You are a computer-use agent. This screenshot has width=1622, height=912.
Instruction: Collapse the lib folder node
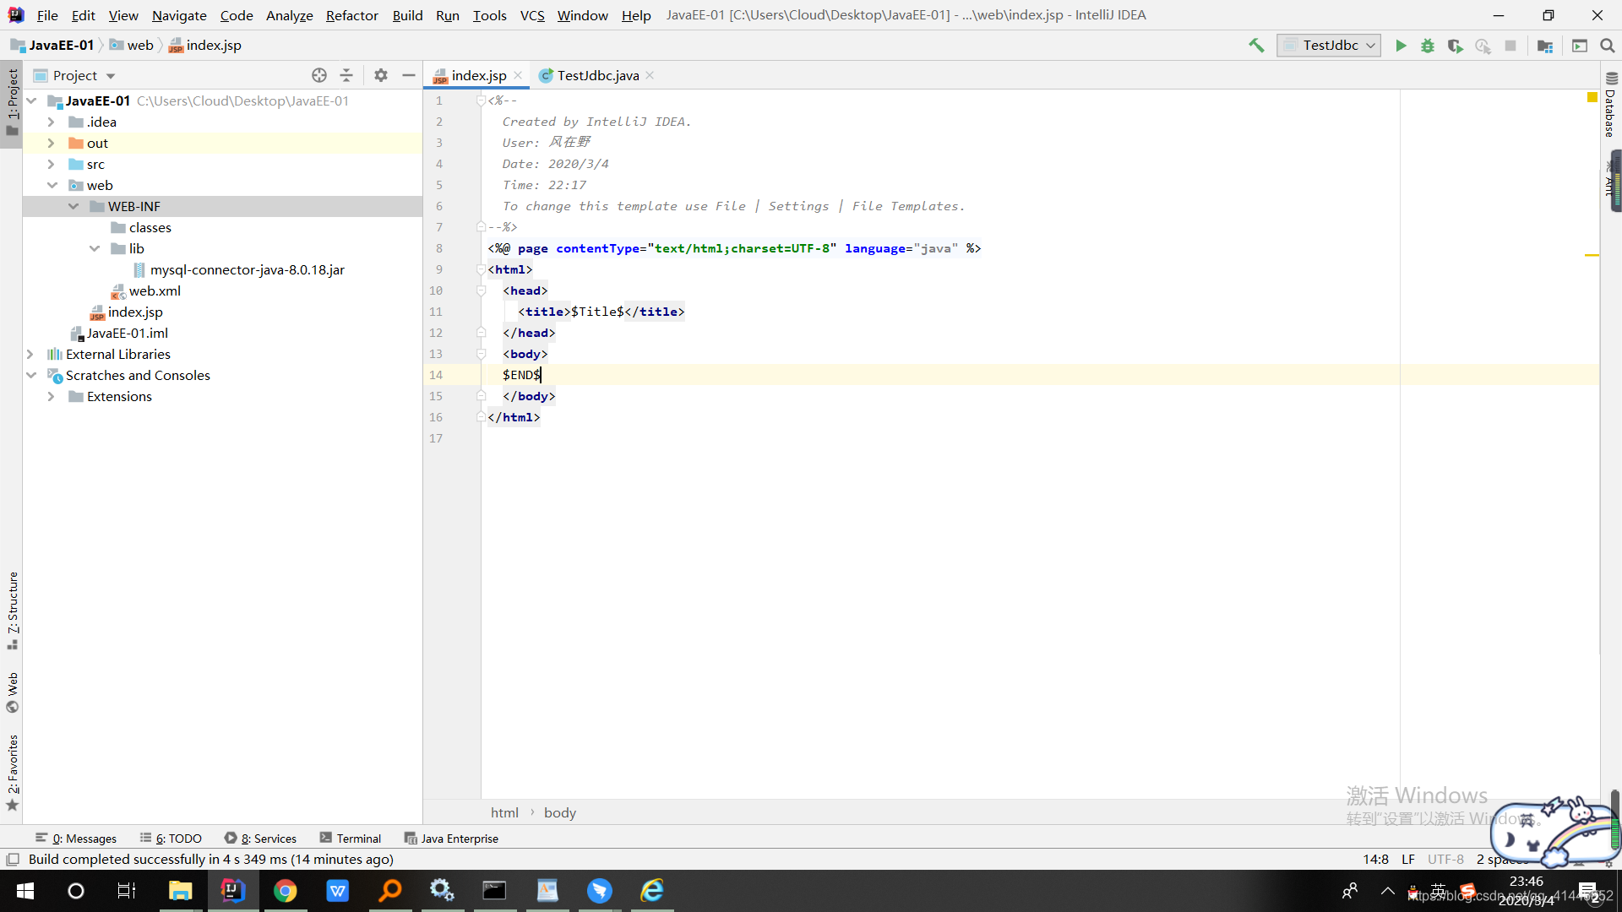95,248
